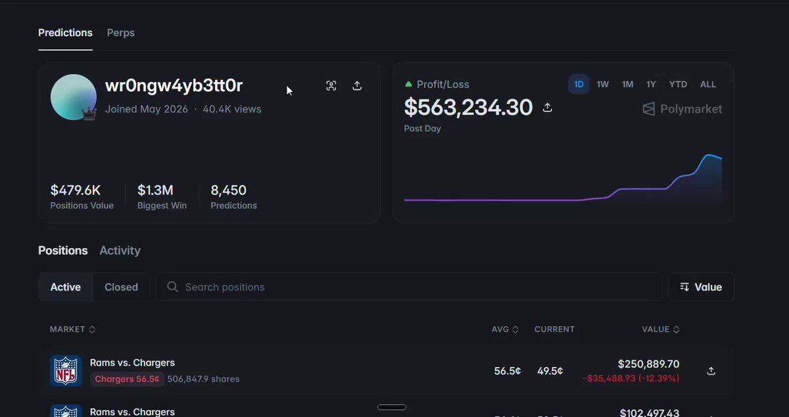Open the wr0ngw4yb3tt0r profile avatar
This screenshot has width=789, height=417.
click(x=74, y=97)
